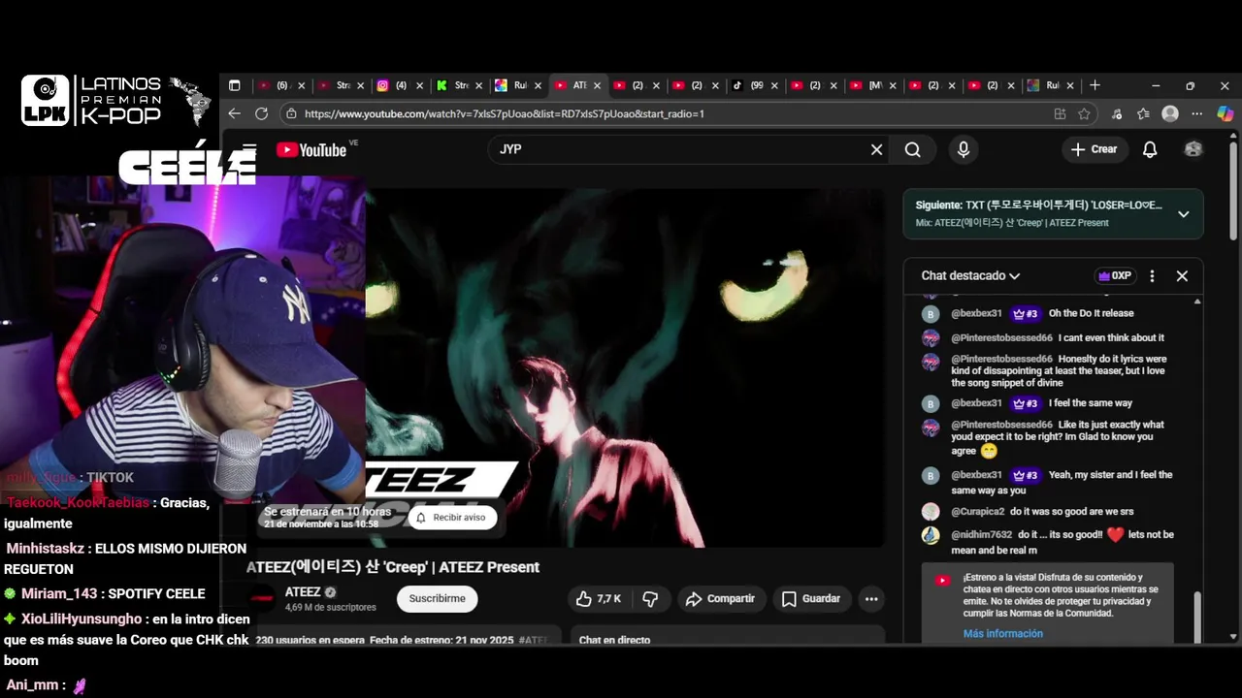Image resolution: width=1242 pixels, height=698 pixels.
Task: Reload the current page
Action: point(262,113)
